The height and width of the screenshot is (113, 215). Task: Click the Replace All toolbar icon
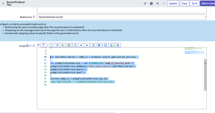click(x=69, y=45)
